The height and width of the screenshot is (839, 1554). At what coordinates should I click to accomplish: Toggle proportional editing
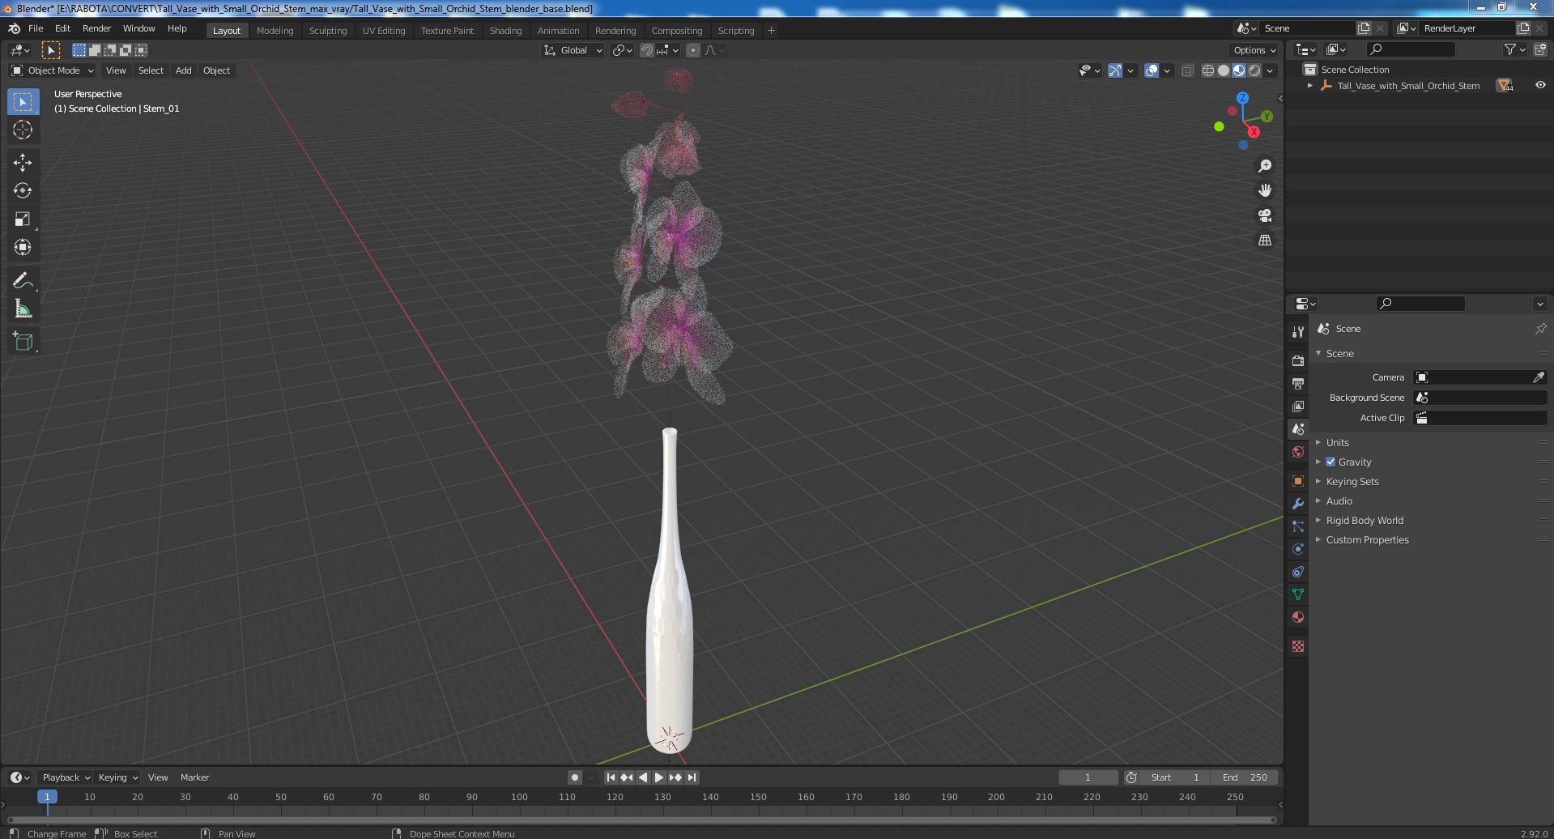[693, 50]
